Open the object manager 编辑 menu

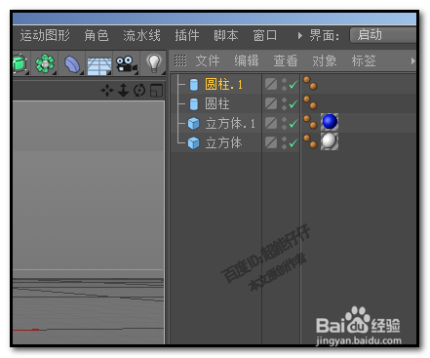pyautogui.click(x=247, y=60)
